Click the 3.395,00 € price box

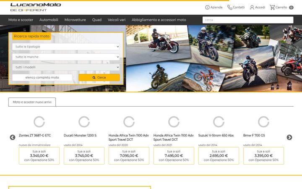(x=263, y=156)
